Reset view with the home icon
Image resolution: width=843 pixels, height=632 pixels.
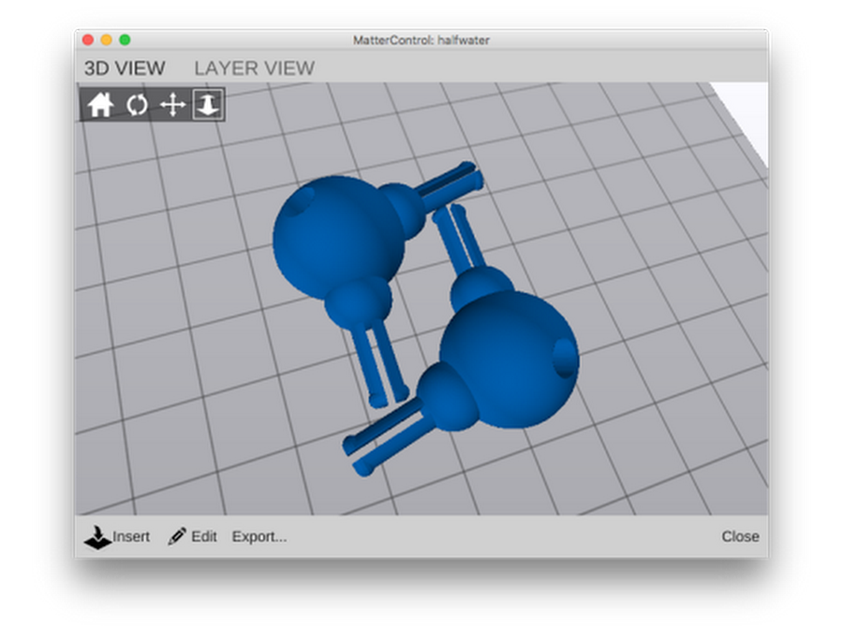100,104
